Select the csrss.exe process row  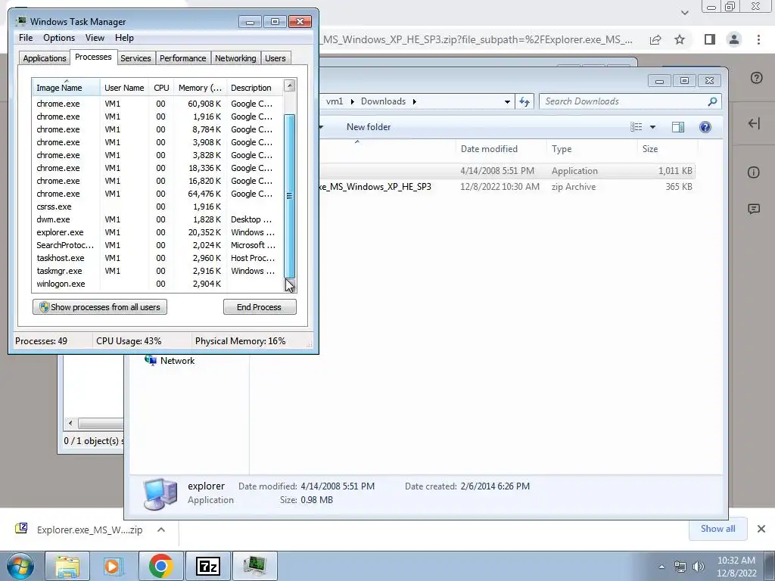click(158, 207)
